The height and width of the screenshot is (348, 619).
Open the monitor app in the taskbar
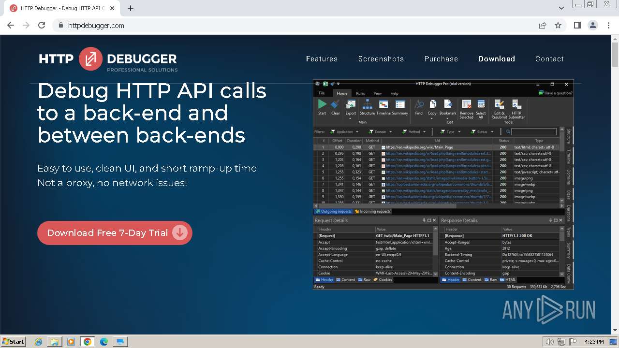point(120,342)
